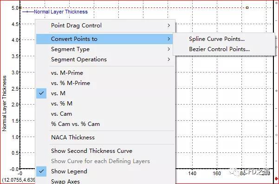Switch plot to vs. % M
Viewport: 279px width, 184px height.
(x=104, y=104)
